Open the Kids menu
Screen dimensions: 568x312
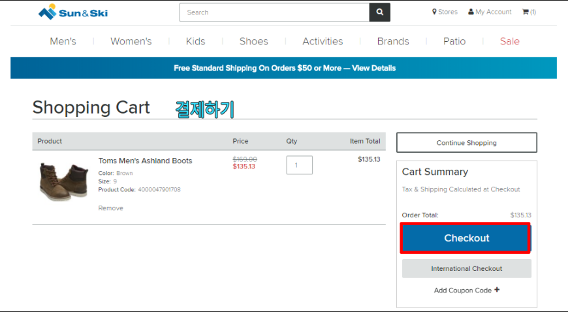[196, 41]
